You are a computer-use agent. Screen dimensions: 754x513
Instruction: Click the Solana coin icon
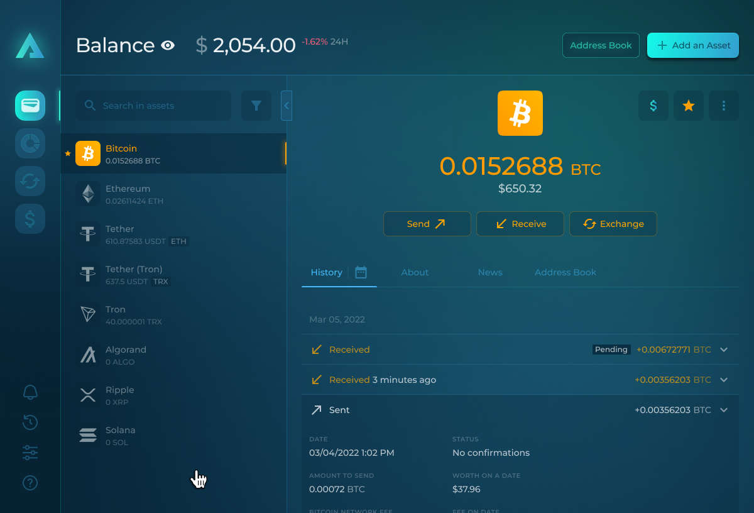click(x=88, y=435)
